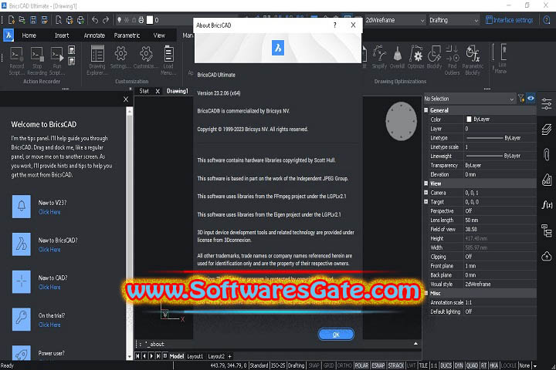Toggle ESNAP in status bar
This screenshot has height=370, width=556.
point(378,365)
